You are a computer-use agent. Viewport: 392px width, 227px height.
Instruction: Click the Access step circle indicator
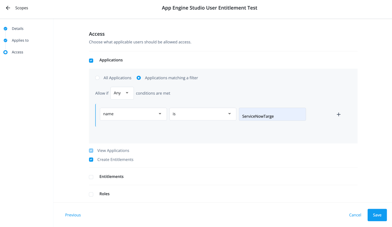click(x=5, y=52)
